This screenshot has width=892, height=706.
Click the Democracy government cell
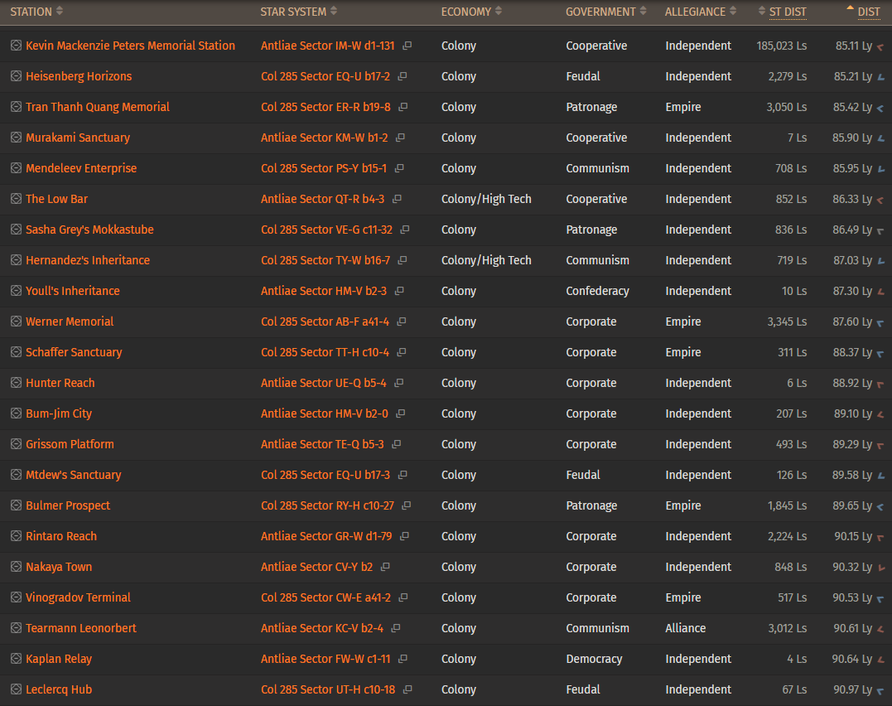[594, 659]
